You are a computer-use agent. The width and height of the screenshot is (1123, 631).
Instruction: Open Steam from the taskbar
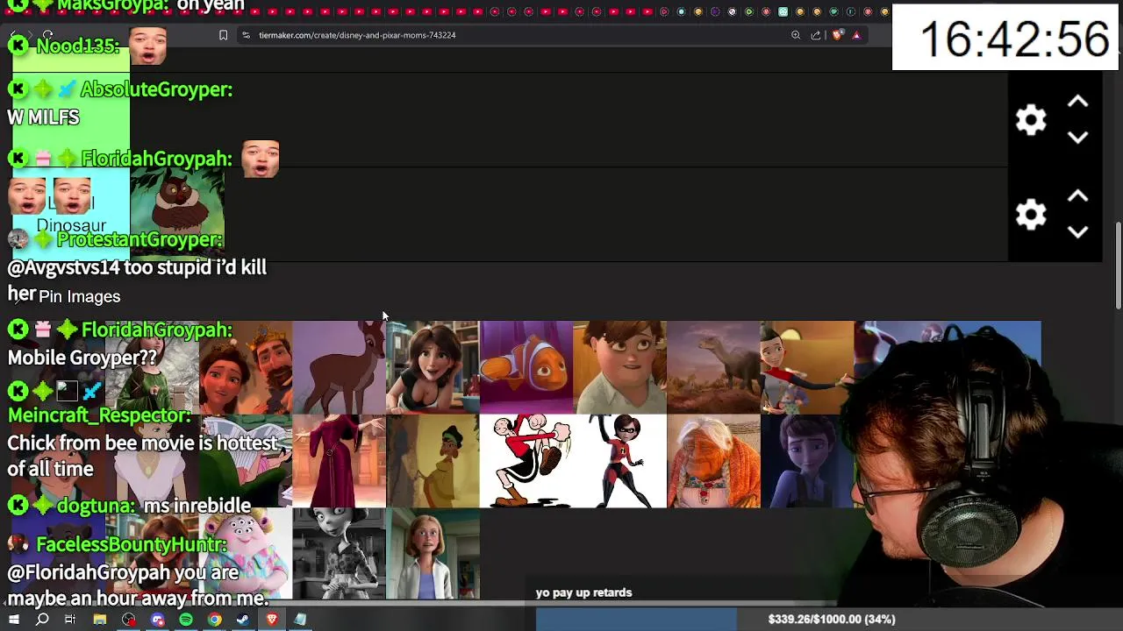coord(243,620)
